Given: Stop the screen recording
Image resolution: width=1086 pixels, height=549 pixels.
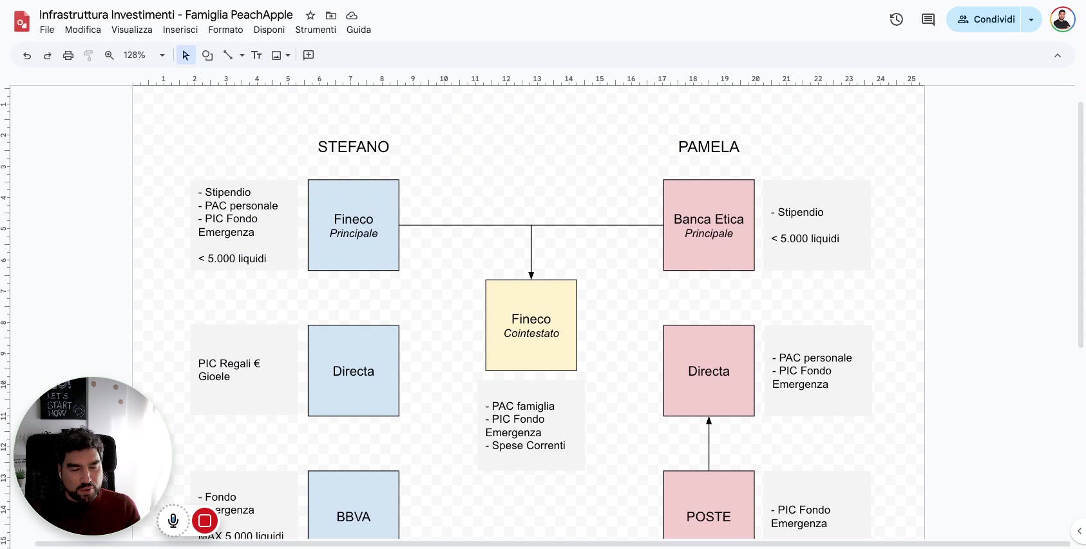Looking at the screenshot, I should [205, 521].
